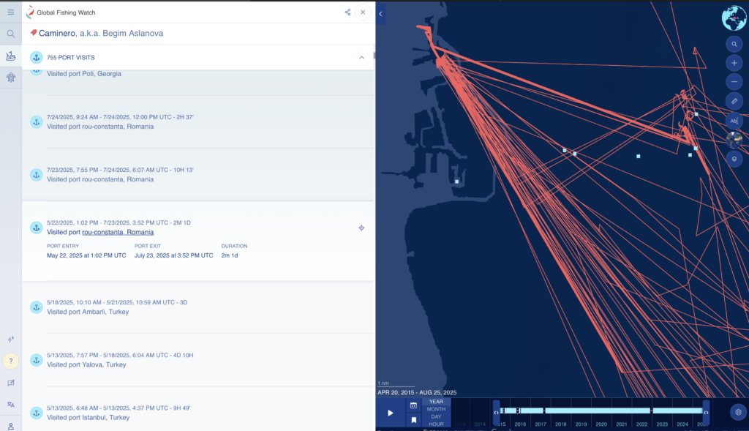This screenshot has width=749, height=431.
Task: Click the Poti, Georgia port visit text
Action: [84, 74]
